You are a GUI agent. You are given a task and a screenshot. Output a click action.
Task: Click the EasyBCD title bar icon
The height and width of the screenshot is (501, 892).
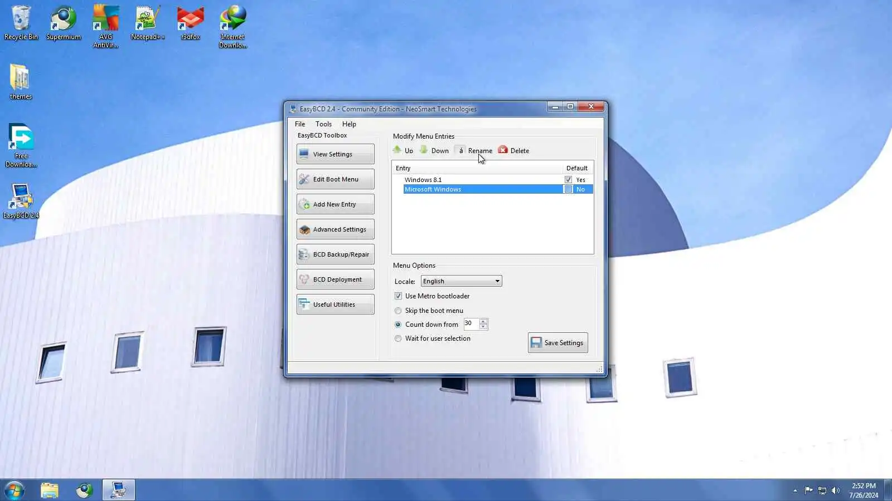pos(293,109)
